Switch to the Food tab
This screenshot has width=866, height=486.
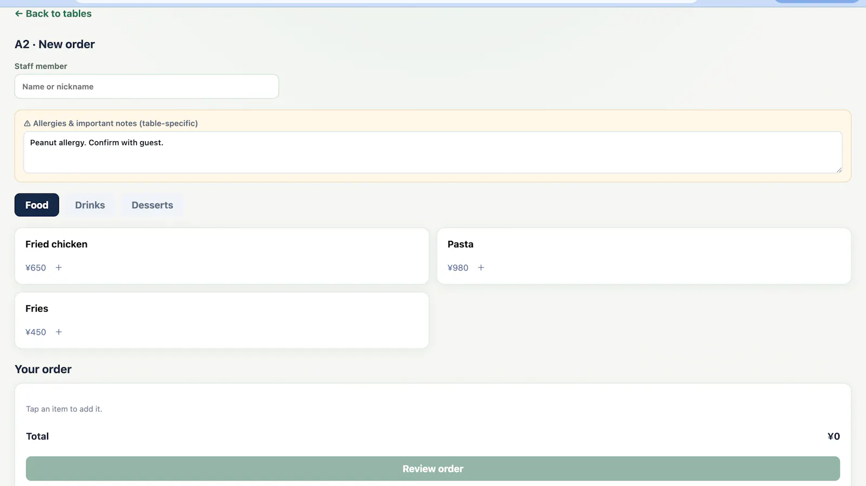[37, 205]
